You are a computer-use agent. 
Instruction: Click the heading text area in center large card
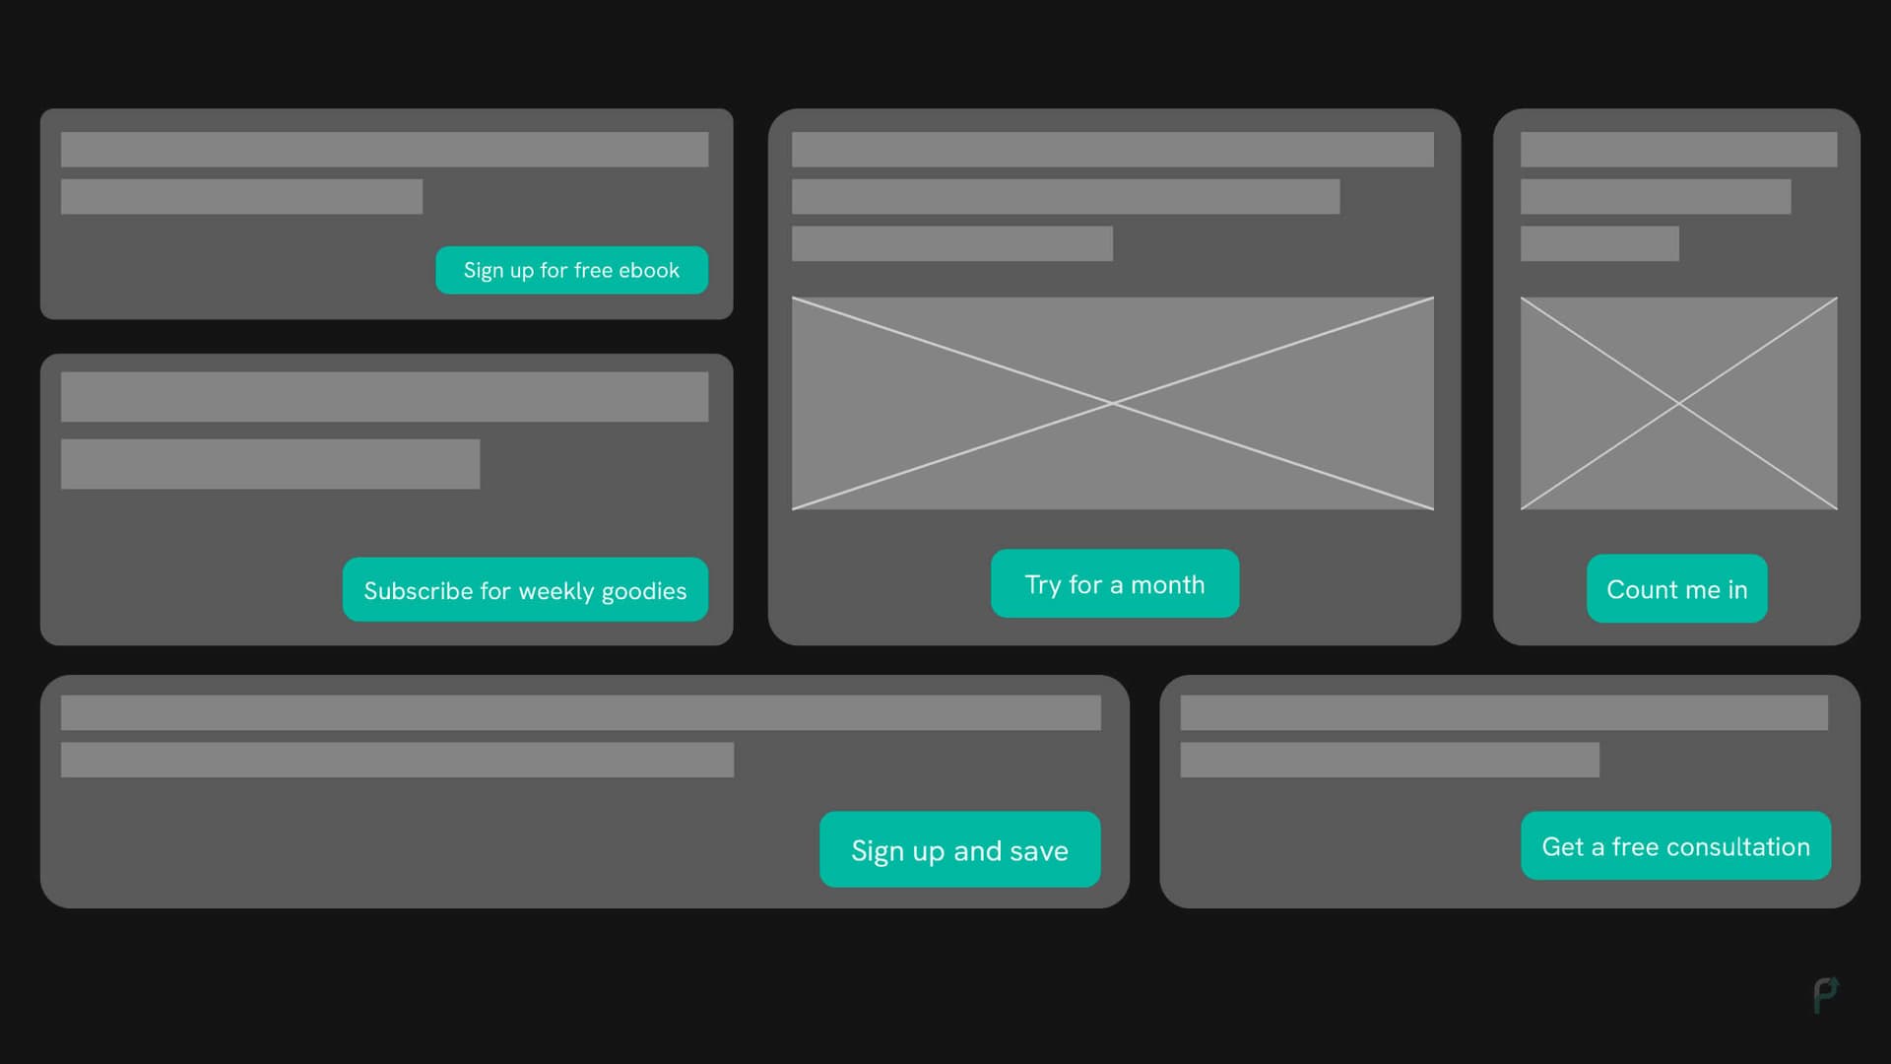pyautogui.click(x=1114, y=147)
